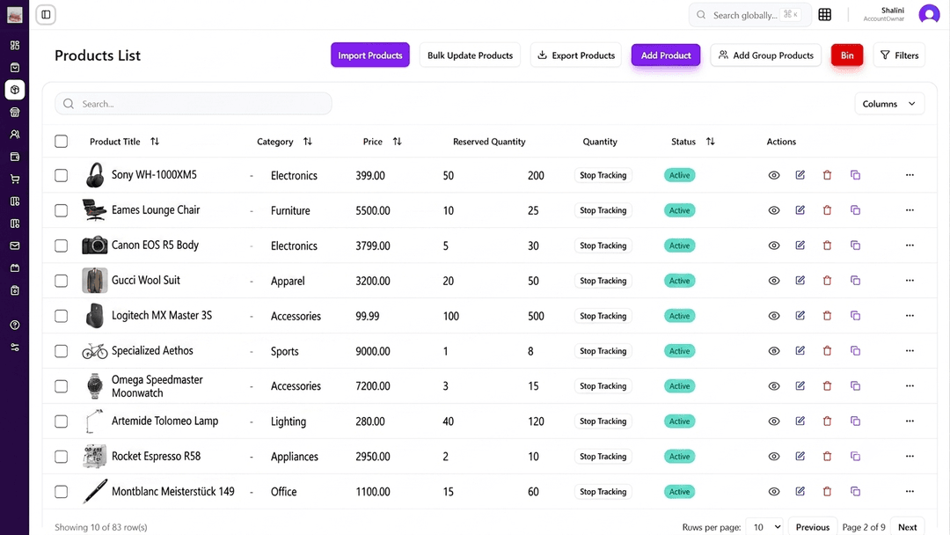The height and width of the screenshot is (535, 950).
Task: Select the Gucci Wool Suit row checkbox
Action: pos(62,281)
